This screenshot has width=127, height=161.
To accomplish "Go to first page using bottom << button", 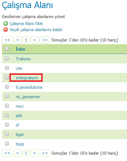I will (x=7, y=153).
